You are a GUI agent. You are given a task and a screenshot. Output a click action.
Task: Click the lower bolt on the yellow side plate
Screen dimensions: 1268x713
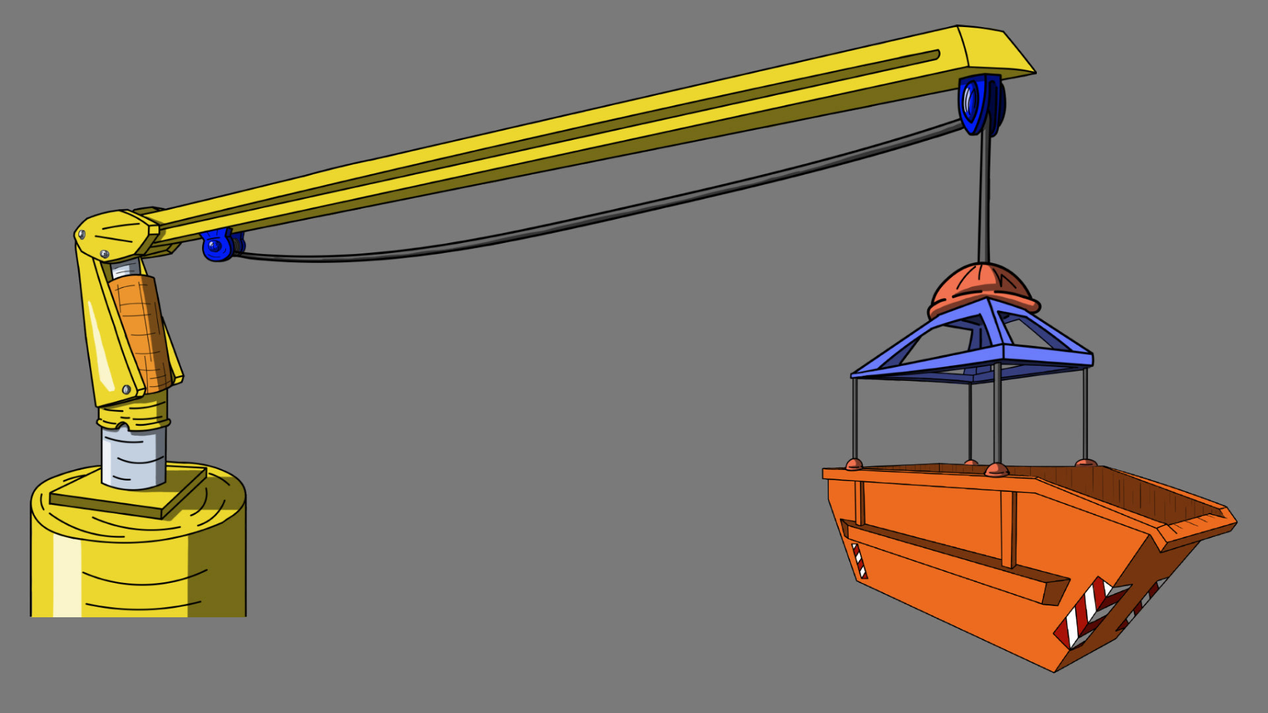pos(127,390)
